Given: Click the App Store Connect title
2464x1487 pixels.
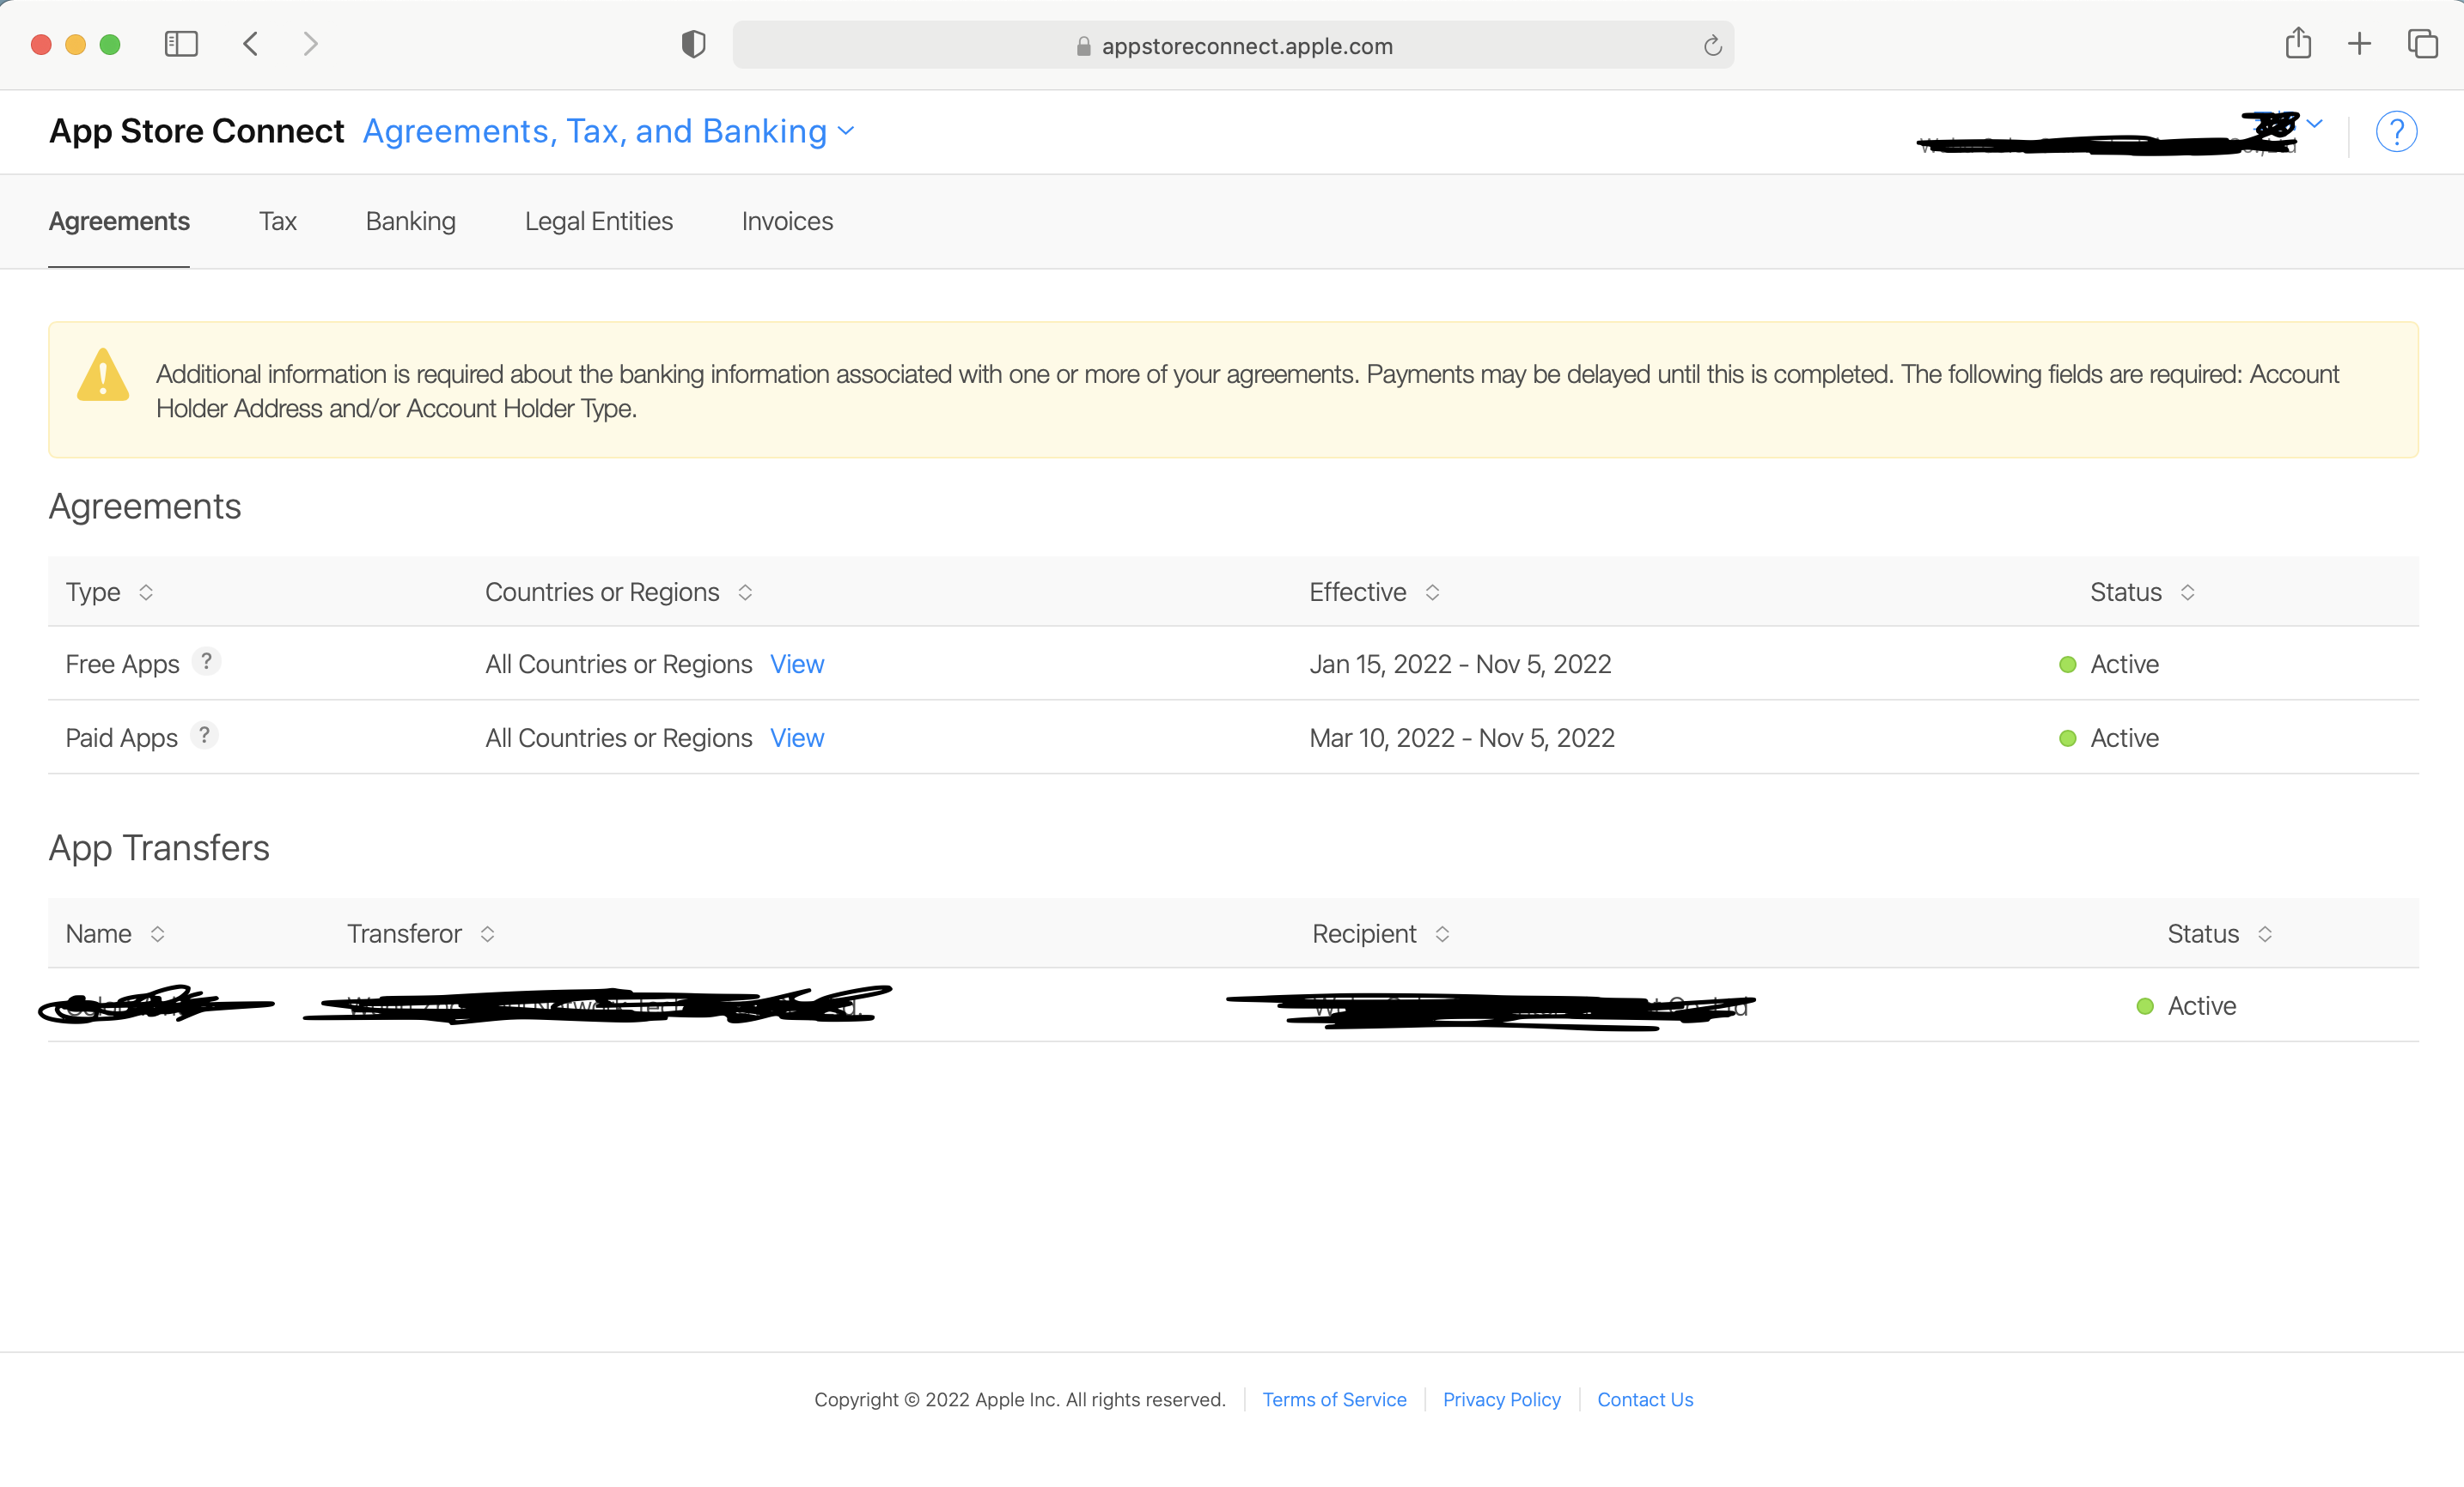Looking at the screenshot, I should pyautogui.click(x=196, y=130).
